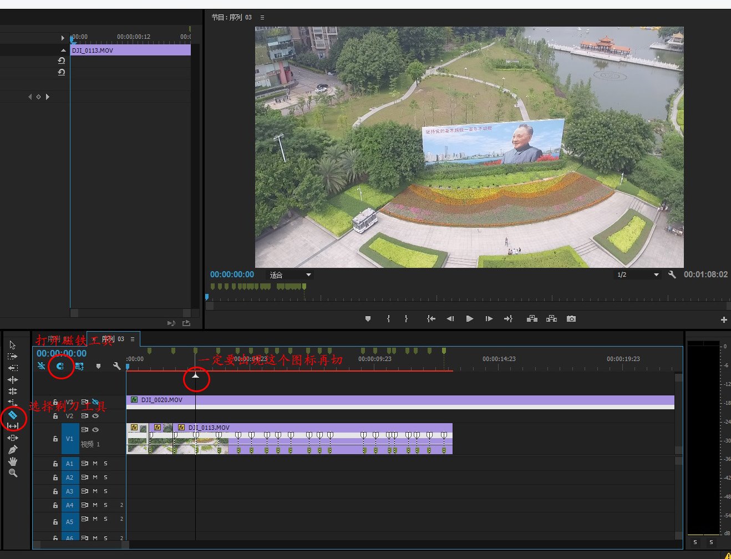Select the Pen tool
This screenshot has height=559, width=731.
click(13, 450)
